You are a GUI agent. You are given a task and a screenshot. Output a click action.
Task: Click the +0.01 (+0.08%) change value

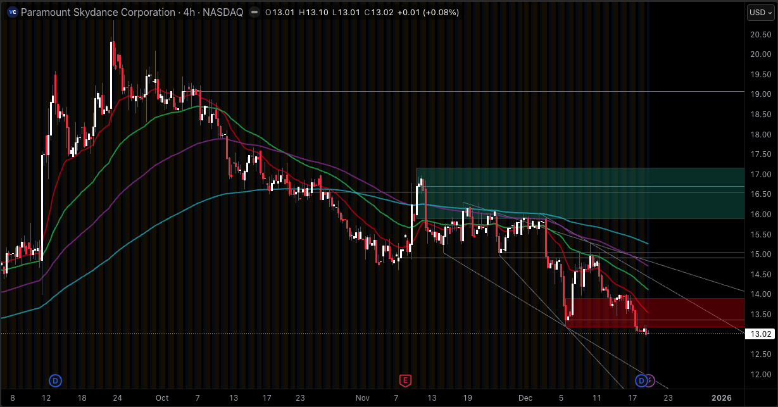point(429,12)
